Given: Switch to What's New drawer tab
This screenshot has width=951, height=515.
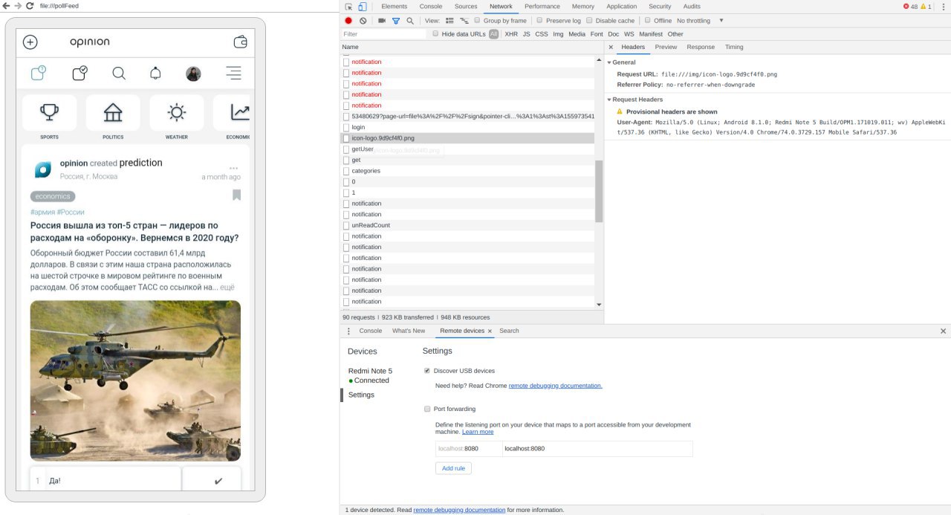Looking at the screenshot, I should pyautogui.click(x=409, y=331).
